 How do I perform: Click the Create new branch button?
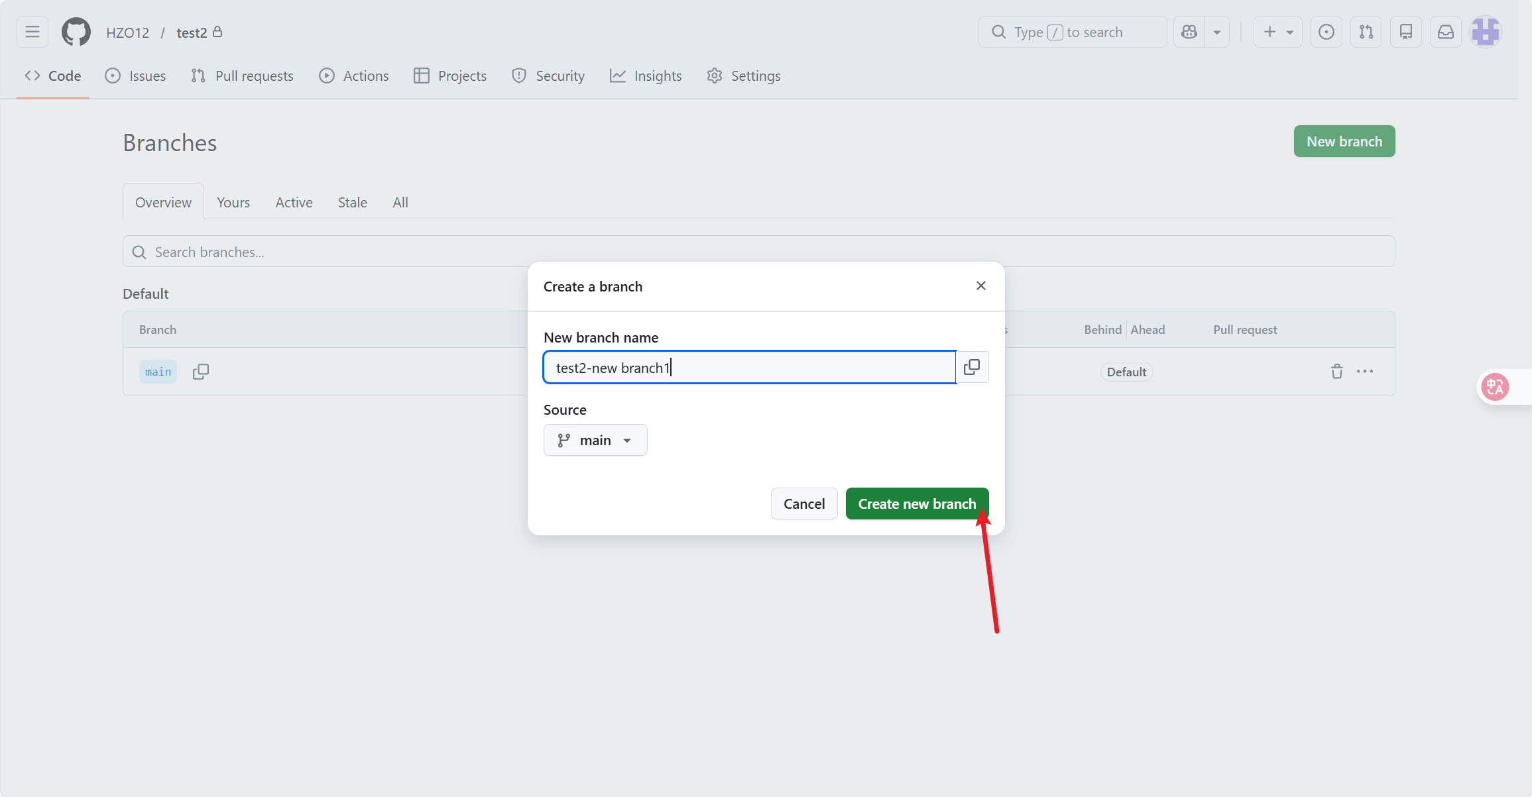click(917, 504)
